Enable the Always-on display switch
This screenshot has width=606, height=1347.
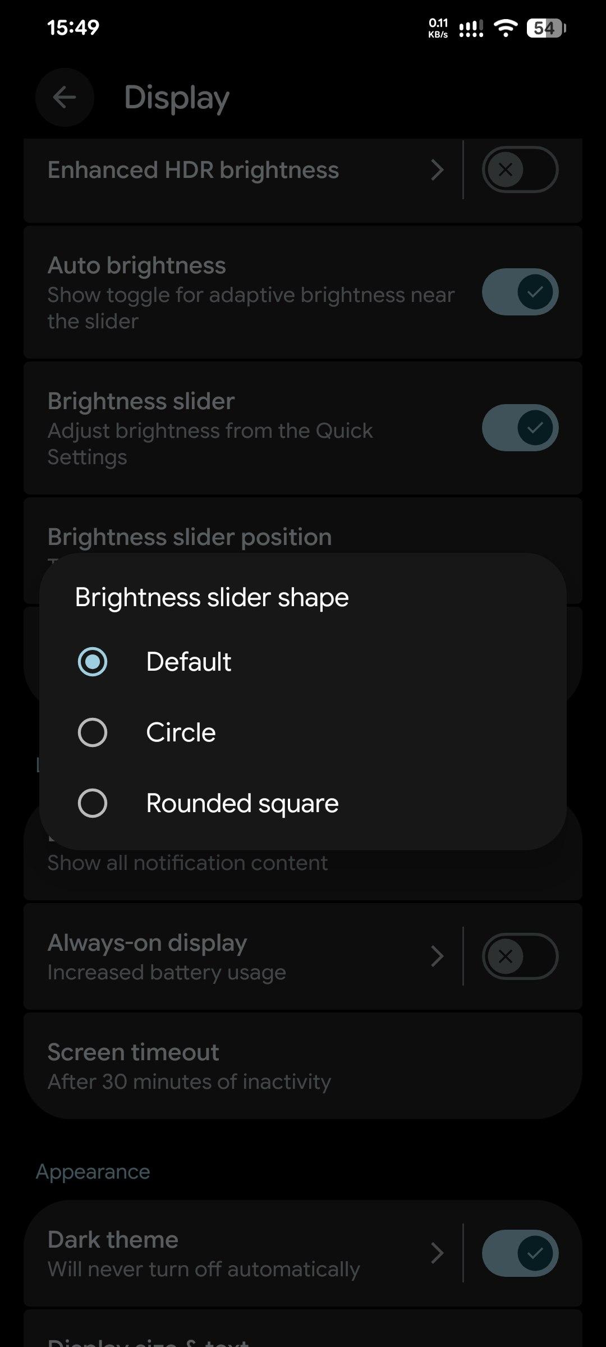coord(520,956)
